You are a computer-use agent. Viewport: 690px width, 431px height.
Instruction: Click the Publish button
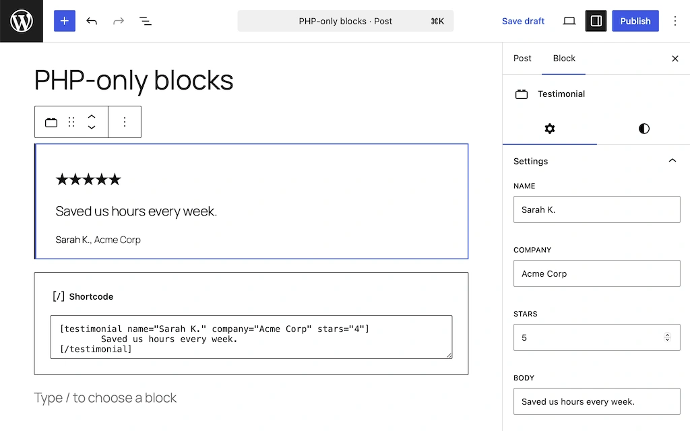(635, 21)
